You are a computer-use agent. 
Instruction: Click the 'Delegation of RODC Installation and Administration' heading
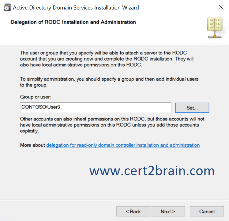[x=73, y=22]
